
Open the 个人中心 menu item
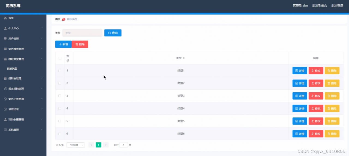click(23, 28)
